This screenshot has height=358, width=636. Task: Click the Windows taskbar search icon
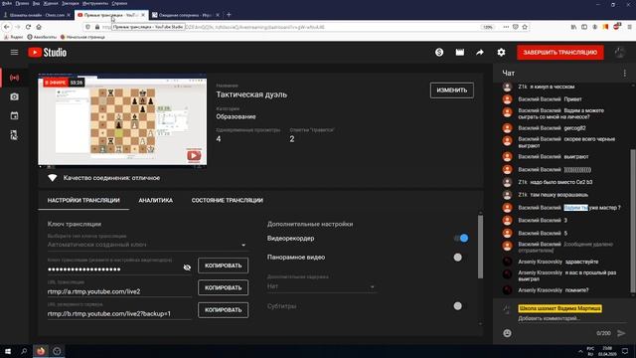tap(24, 351)
